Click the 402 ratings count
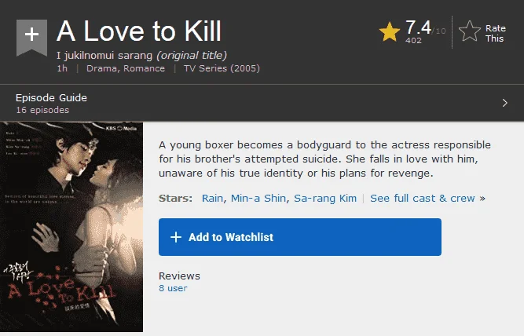The height and width of the screenshot is (336, 524). coord(413,40)
